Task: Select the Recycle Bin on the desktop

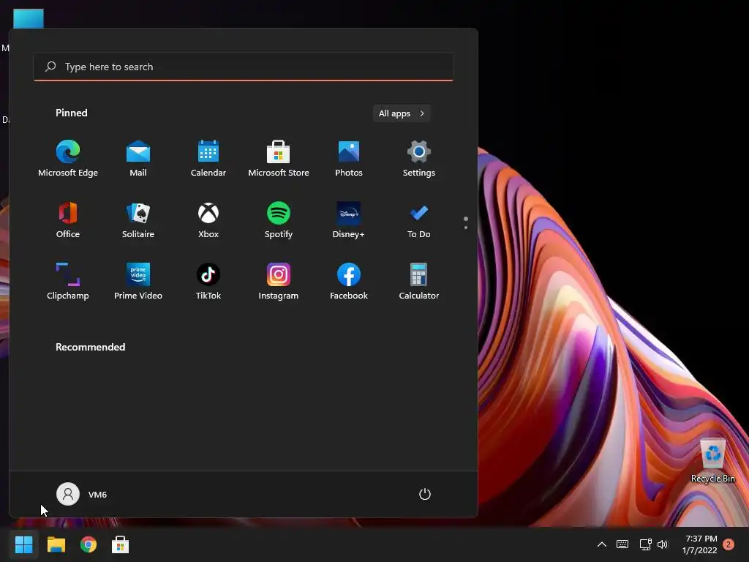Action: (x=712, y=461)
